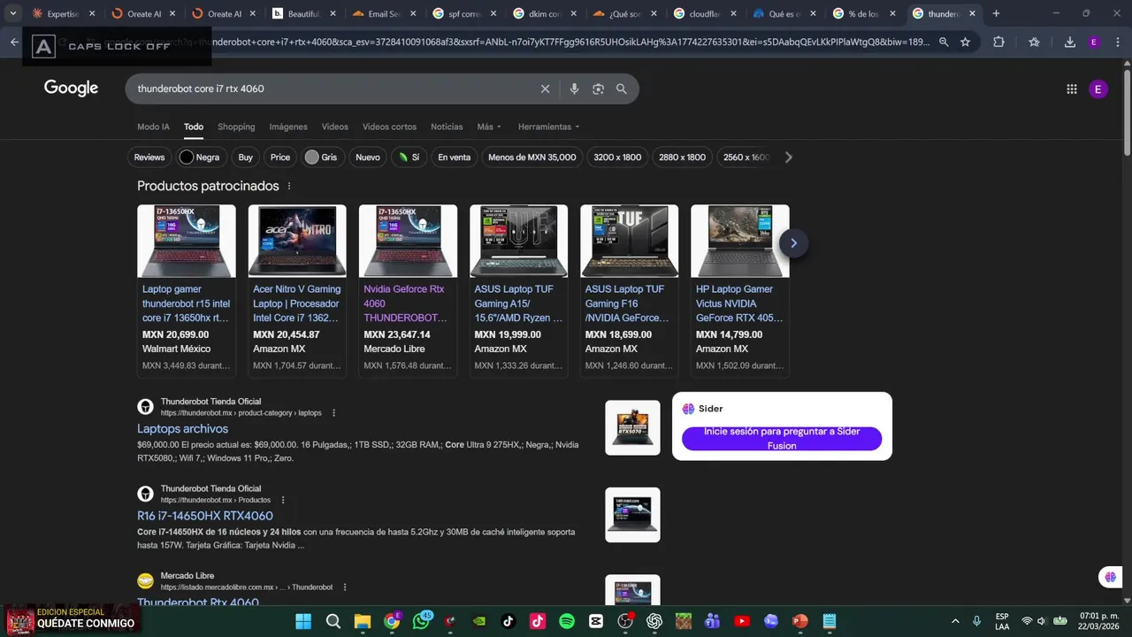Switch to the Noticias tab
The width and height of the screenshot is (1132, 637).
447,127
